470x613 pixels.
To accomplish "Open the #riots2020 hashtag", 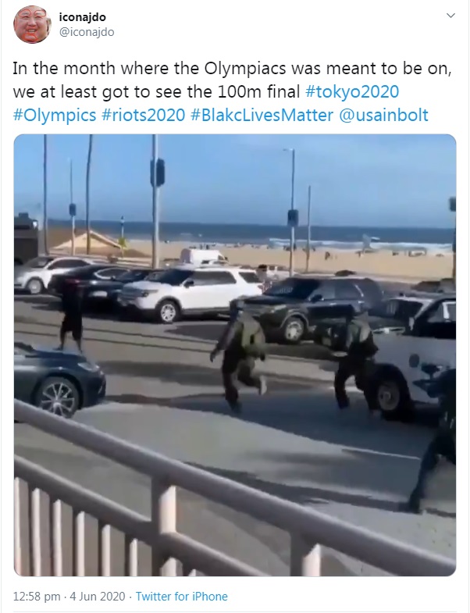I will (143, 116).
